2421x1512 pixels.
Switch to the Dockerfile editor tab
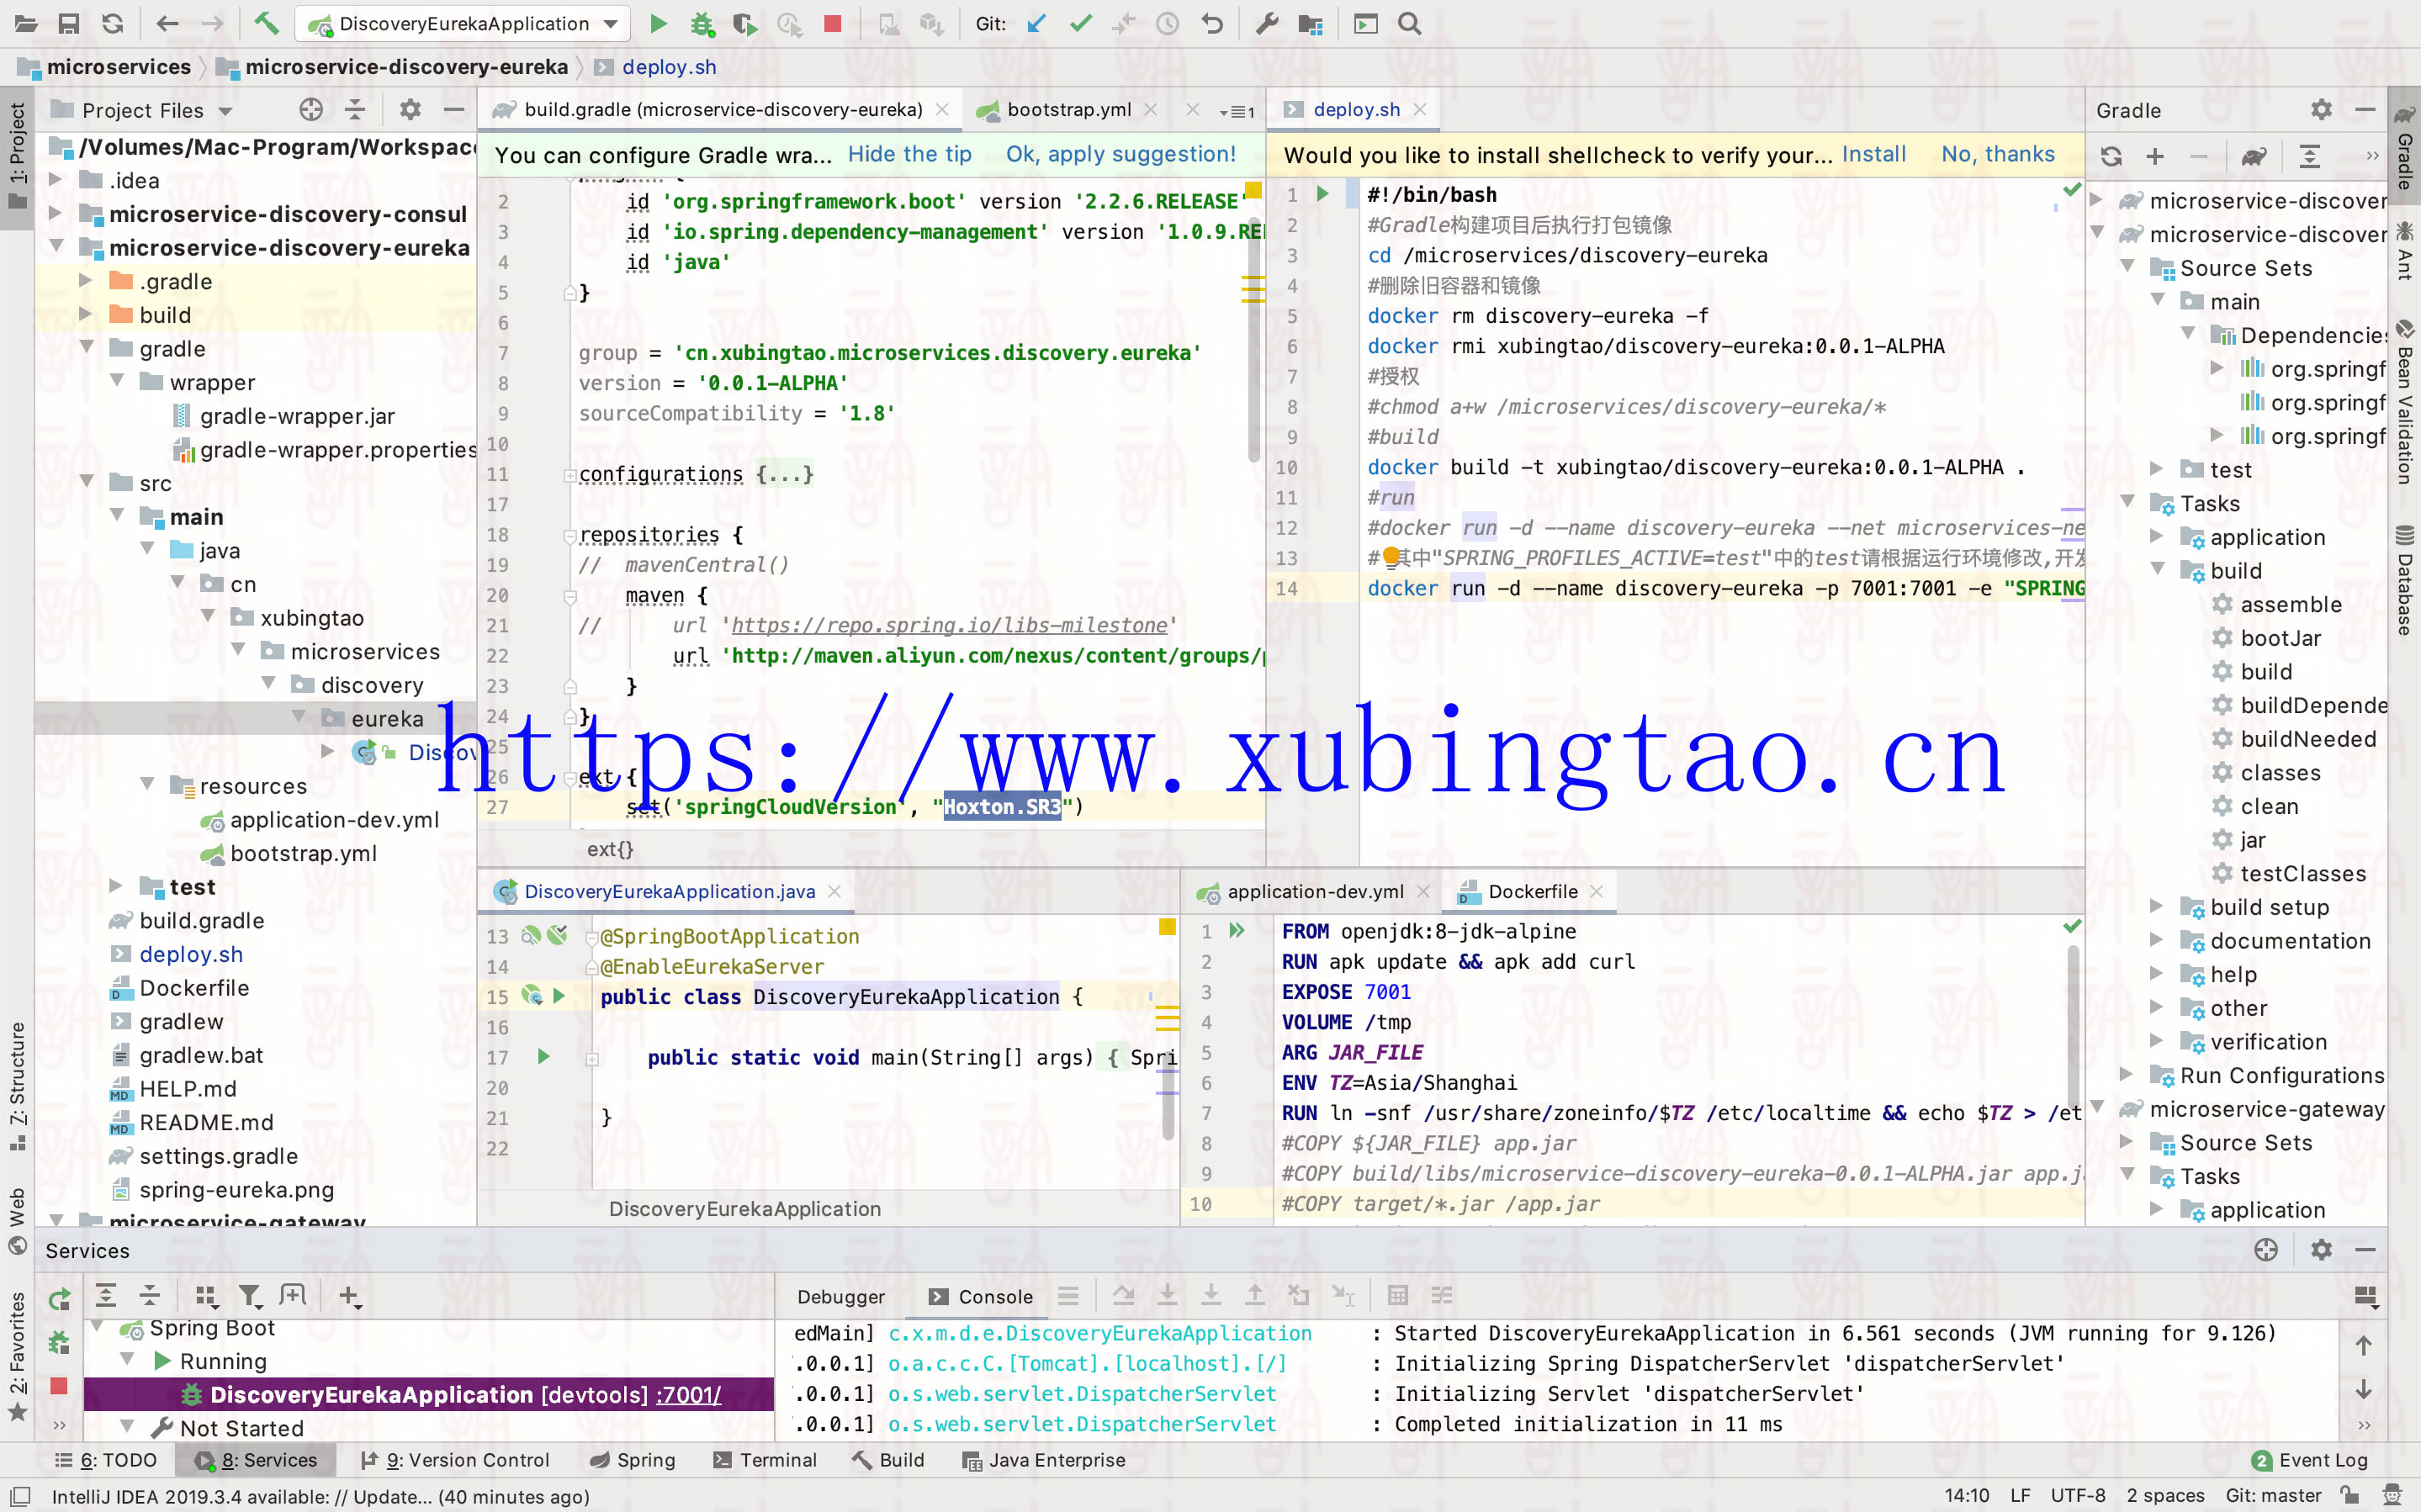coord(1532,891)
